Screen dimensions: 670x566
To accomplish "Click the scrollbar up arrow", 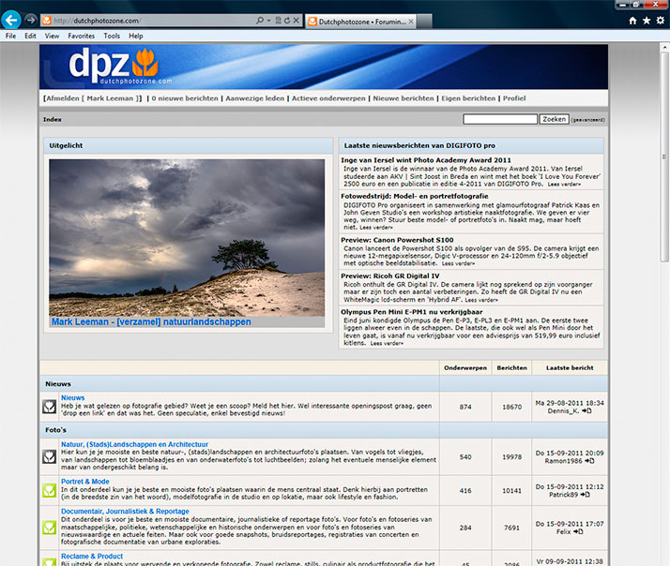I will tap(664, 47).
